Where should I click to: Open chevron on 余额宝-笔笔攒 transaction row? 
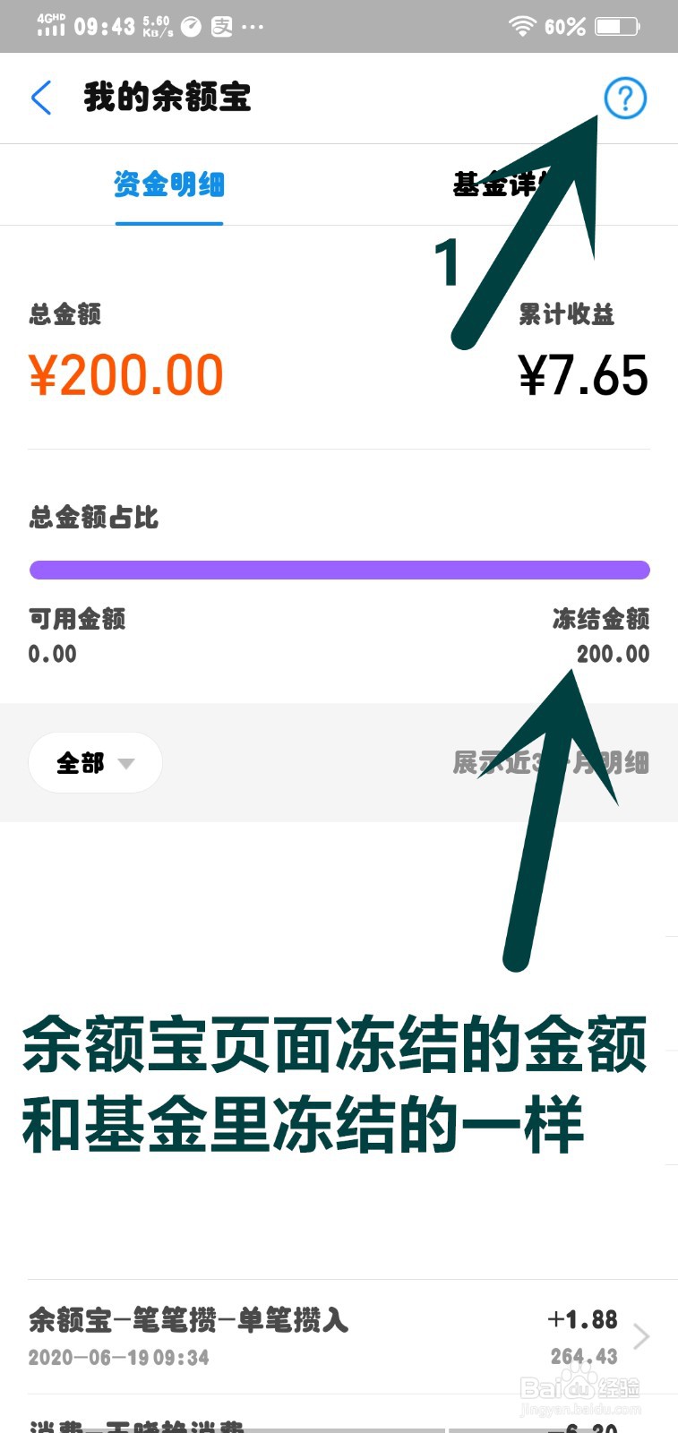coord(641,1336)
